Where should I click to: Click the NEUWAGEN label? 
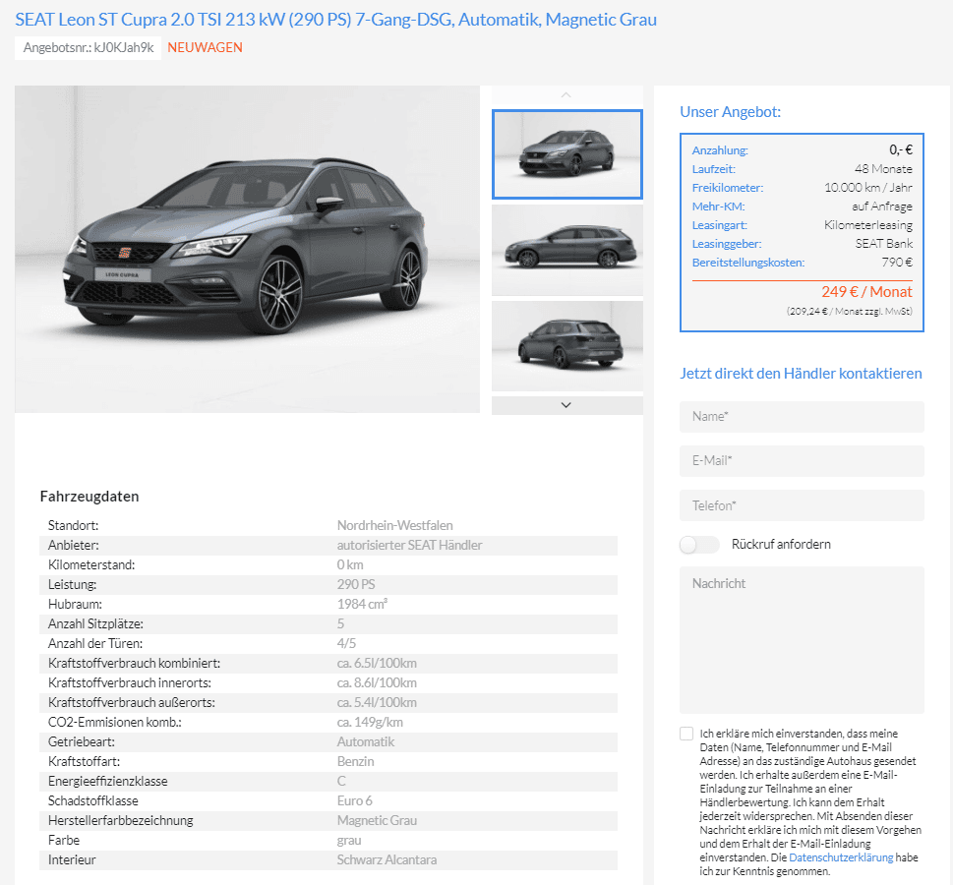coord(205,48)
